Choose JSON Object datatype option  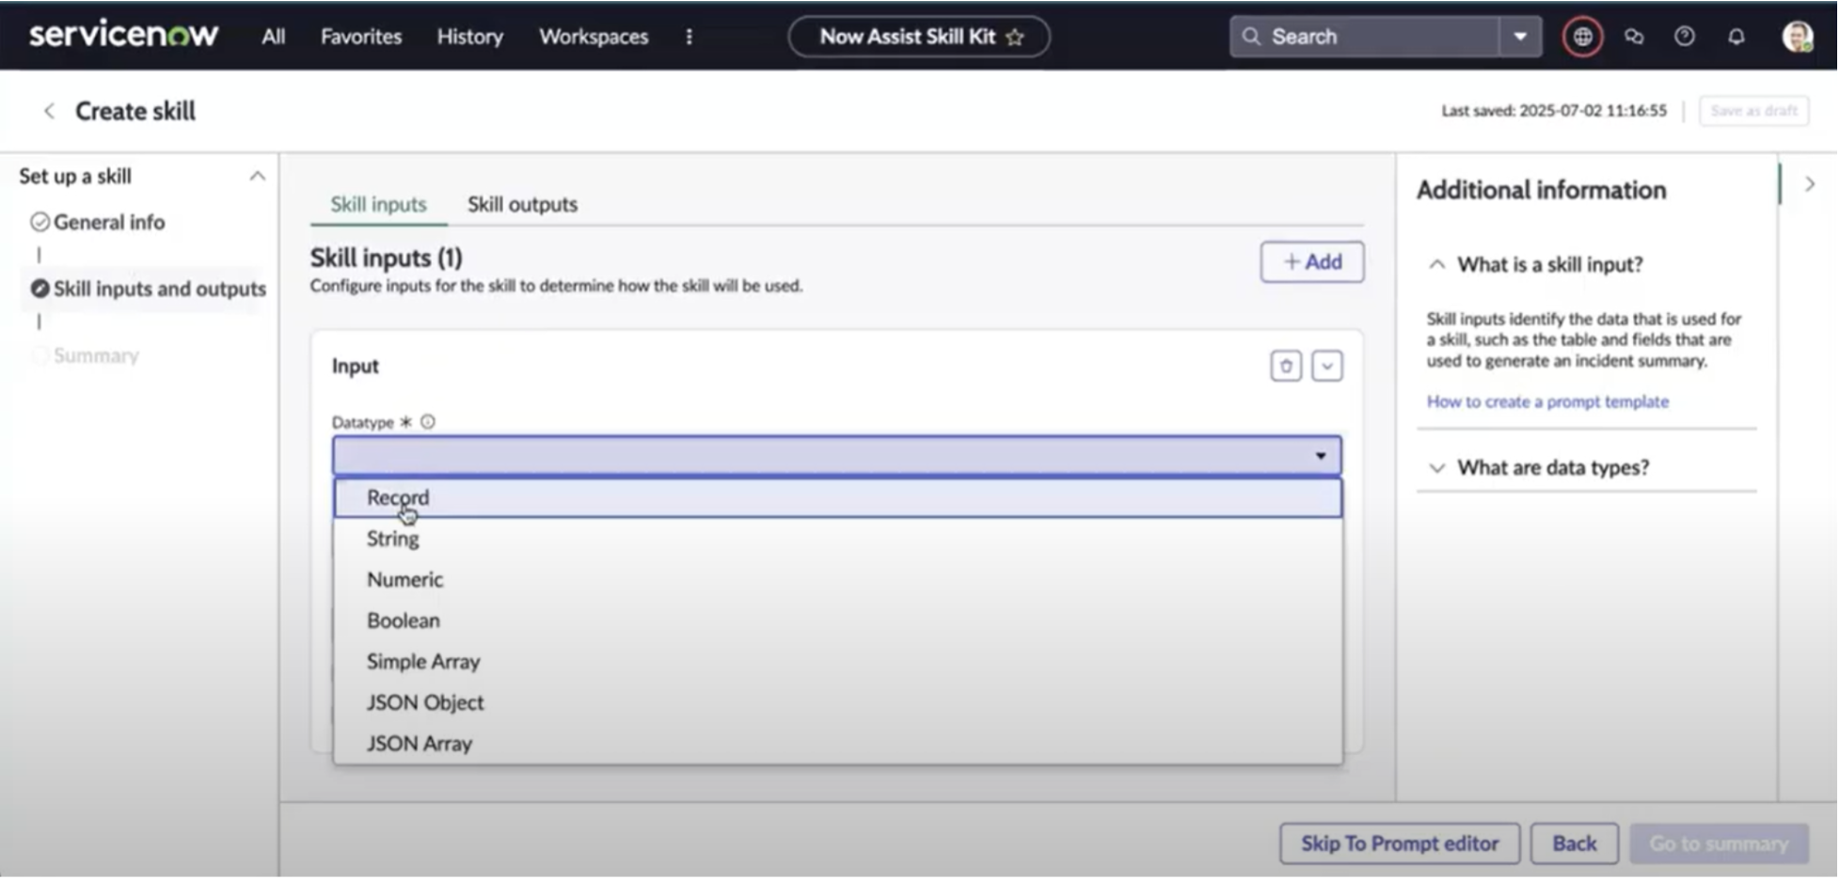click(x=425, y=702)
